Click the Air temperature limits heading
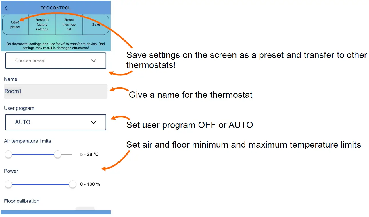Screen dimensions: 369x217 point(28,141)
